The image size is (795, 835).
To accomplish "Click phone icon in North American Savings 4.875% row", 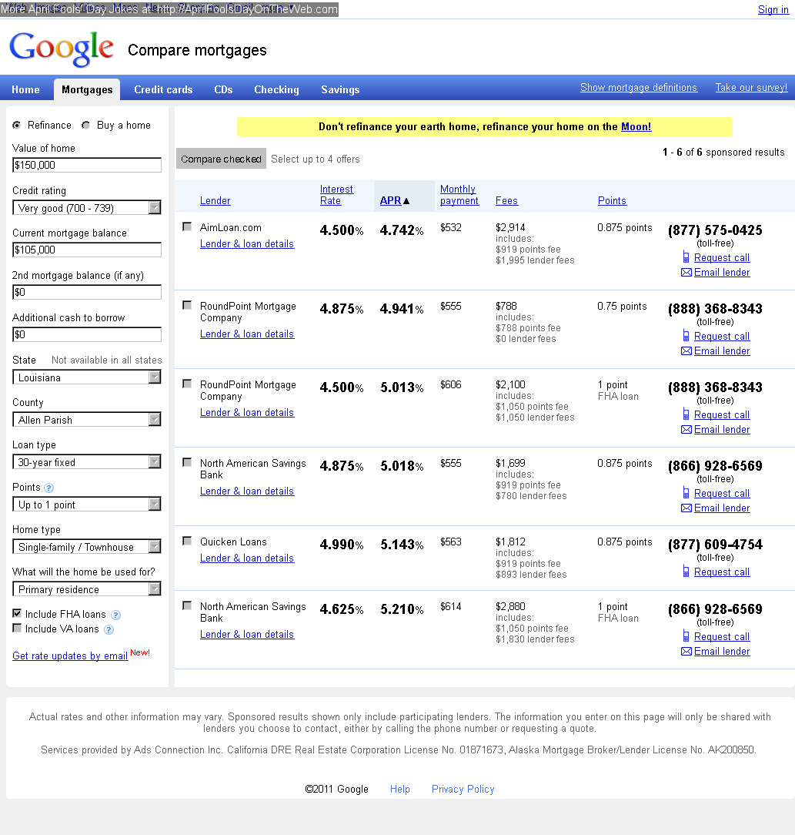I will click(686, 493).
